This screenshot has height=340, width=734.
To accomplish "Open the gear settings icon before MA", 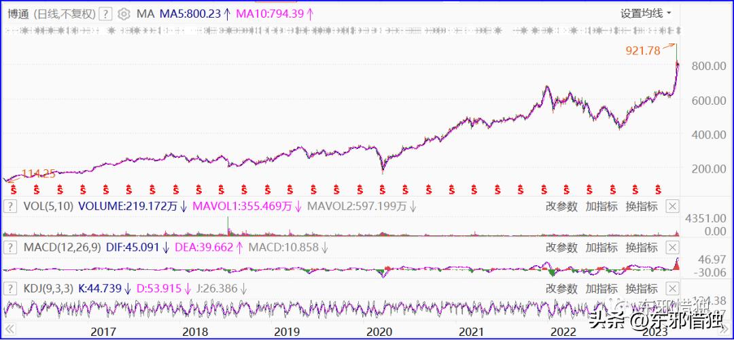I will (x=124, y=14).
